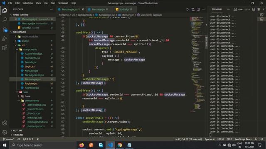Open the Manage gear icon
Viewport: 266px width, 149px height.
(5, 132)
